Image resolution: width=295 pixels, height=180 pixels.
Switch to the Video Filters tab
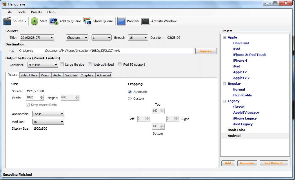pyautogui.click(x=29, y=75)
